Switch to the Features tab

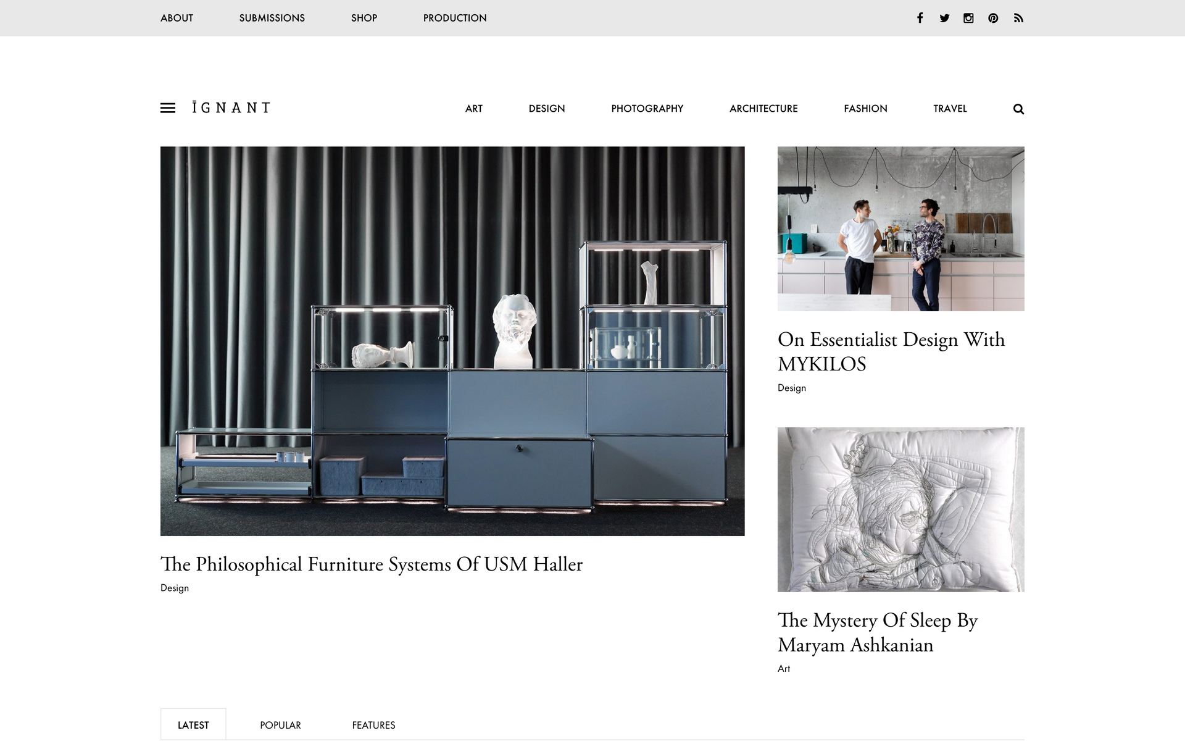[x=373, y=725]
